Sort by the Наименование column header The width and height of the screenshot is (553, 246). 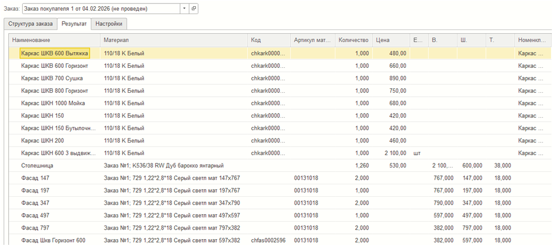point(55,40)
